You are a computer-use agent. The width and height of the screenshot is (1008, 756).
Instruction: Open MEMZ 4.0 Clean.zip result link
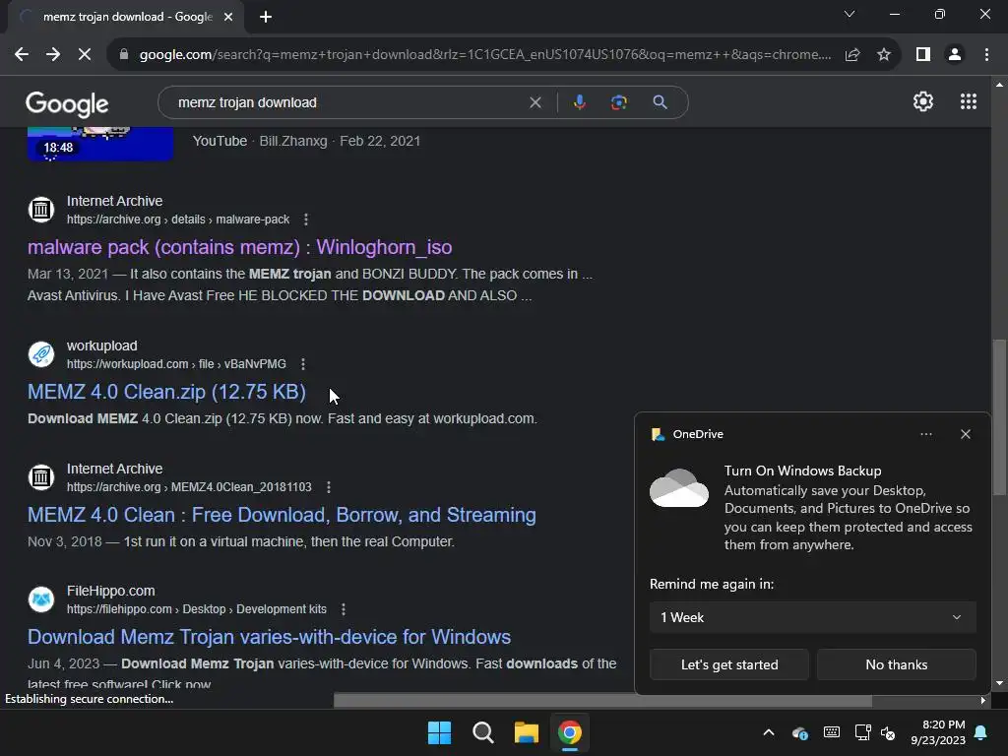(166, 392)
